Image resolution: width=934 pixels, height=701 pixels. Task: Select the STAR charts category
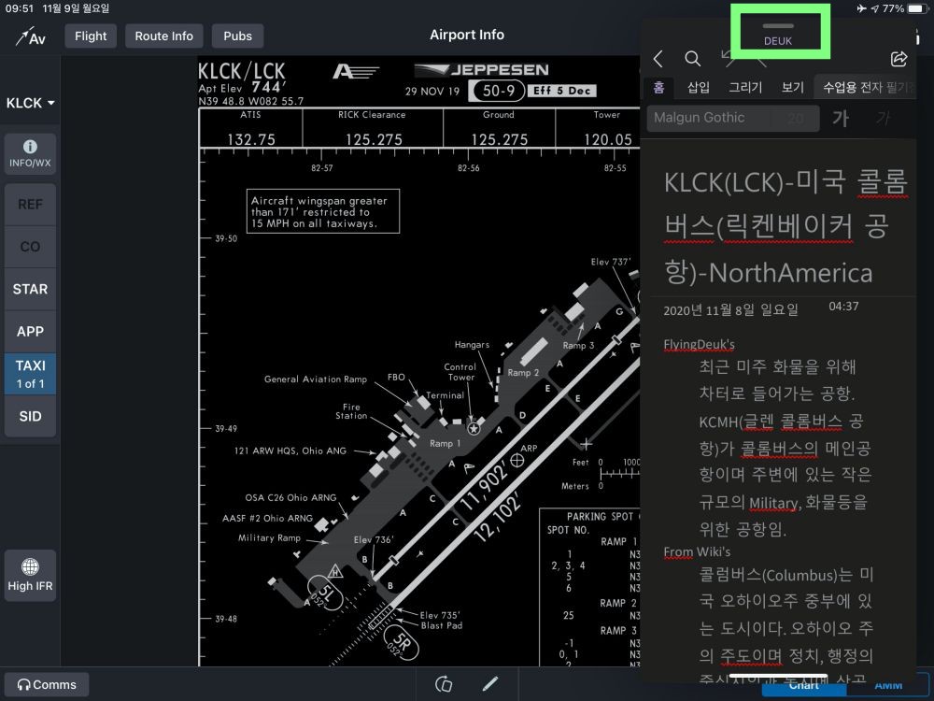[30, 289]
